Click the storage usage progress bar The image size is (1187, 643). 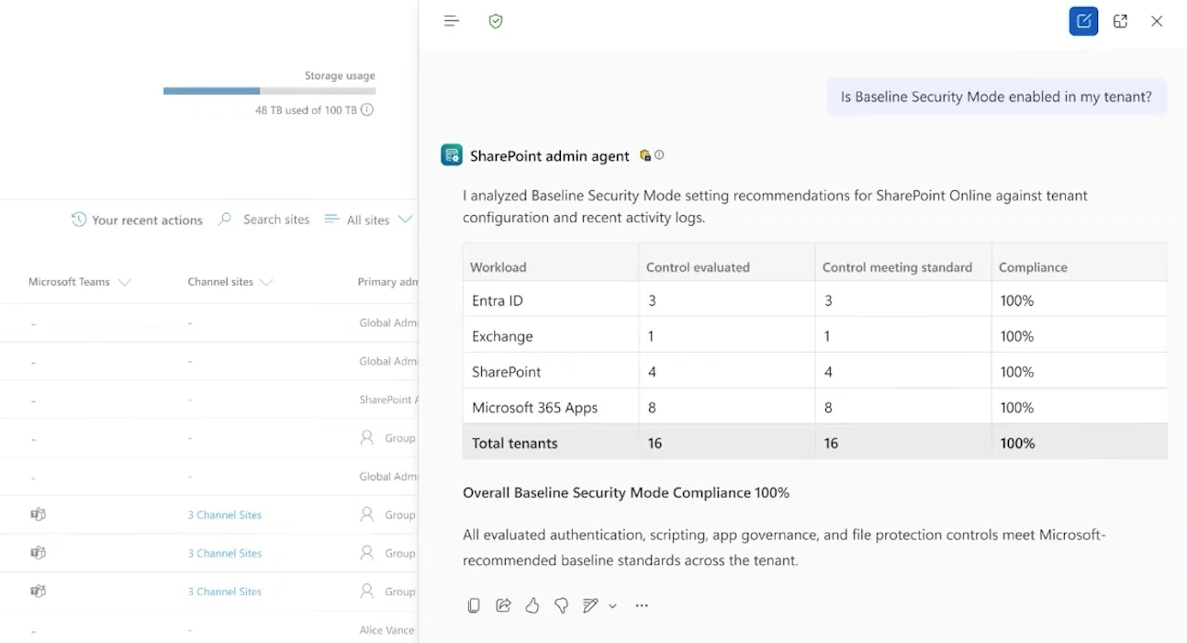coord(269,91)
